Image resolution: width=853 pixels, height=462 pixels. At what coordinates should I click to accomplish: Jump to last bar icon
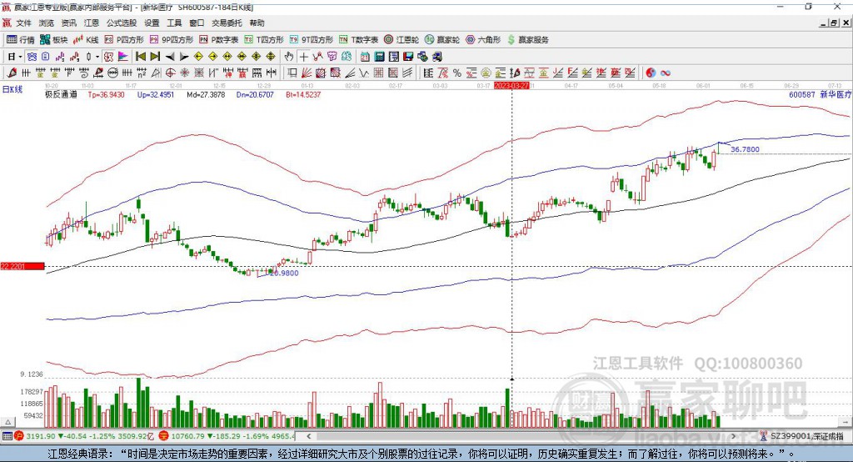pyautogui.click(x=155, y=57)
